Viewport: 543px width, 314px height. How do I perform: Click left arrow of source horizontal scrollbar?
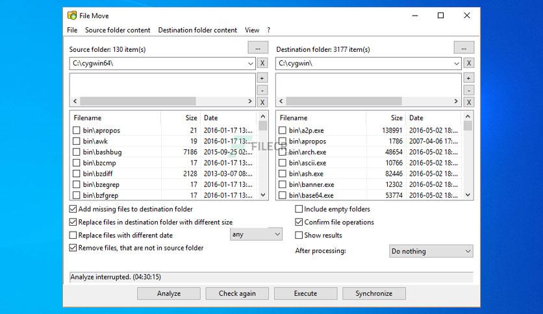(75, 101)
